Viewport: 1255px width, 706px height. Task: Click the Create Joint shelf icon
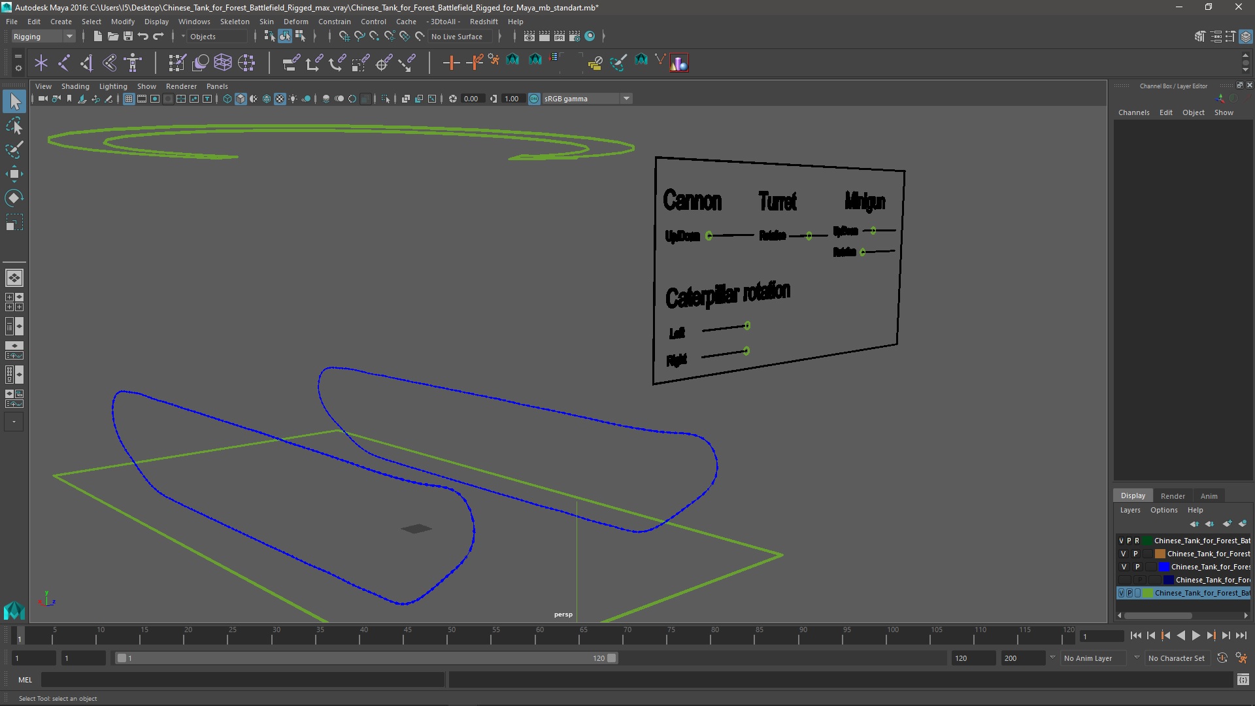64,63
